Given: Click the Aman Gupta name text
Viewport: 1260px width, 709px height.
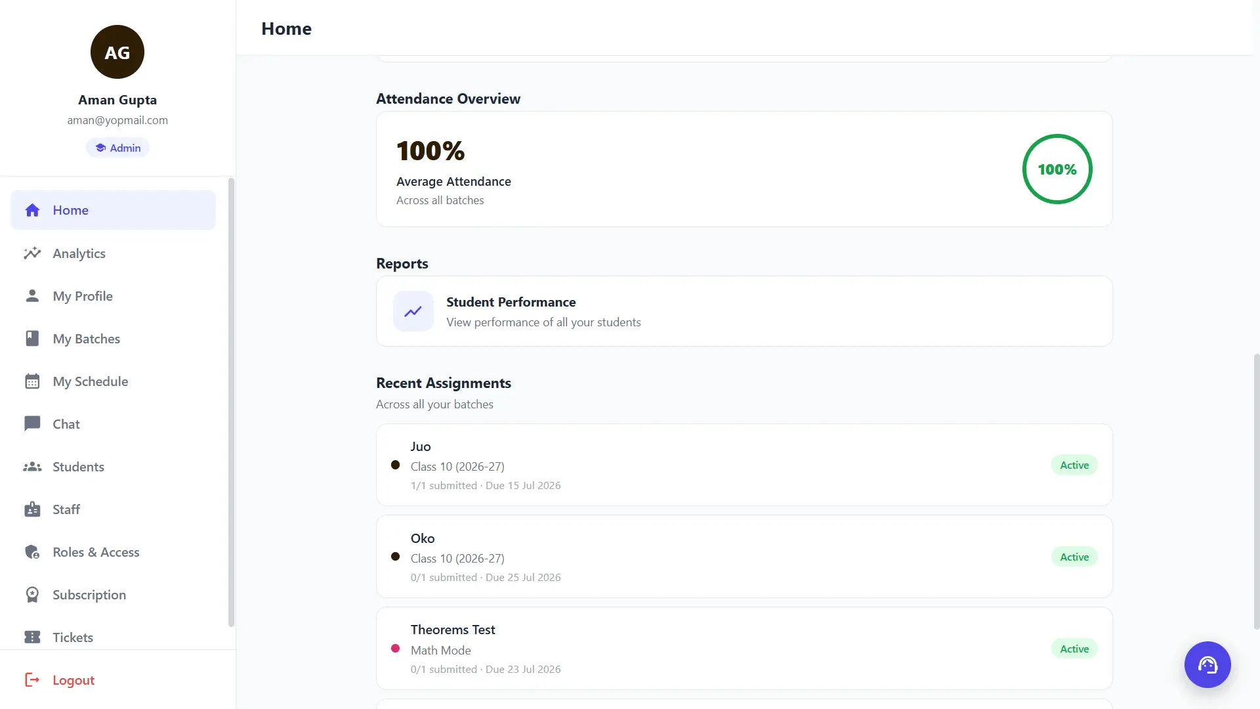Looking at the screenshot, I should coord(117,100).
